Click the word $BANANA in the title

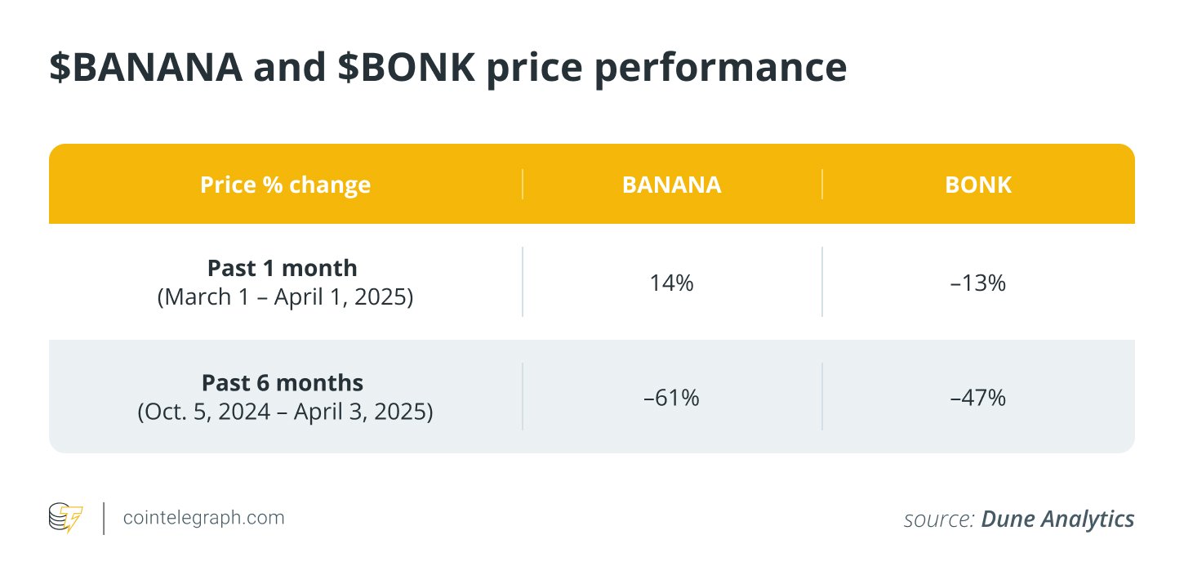point(145,69)
